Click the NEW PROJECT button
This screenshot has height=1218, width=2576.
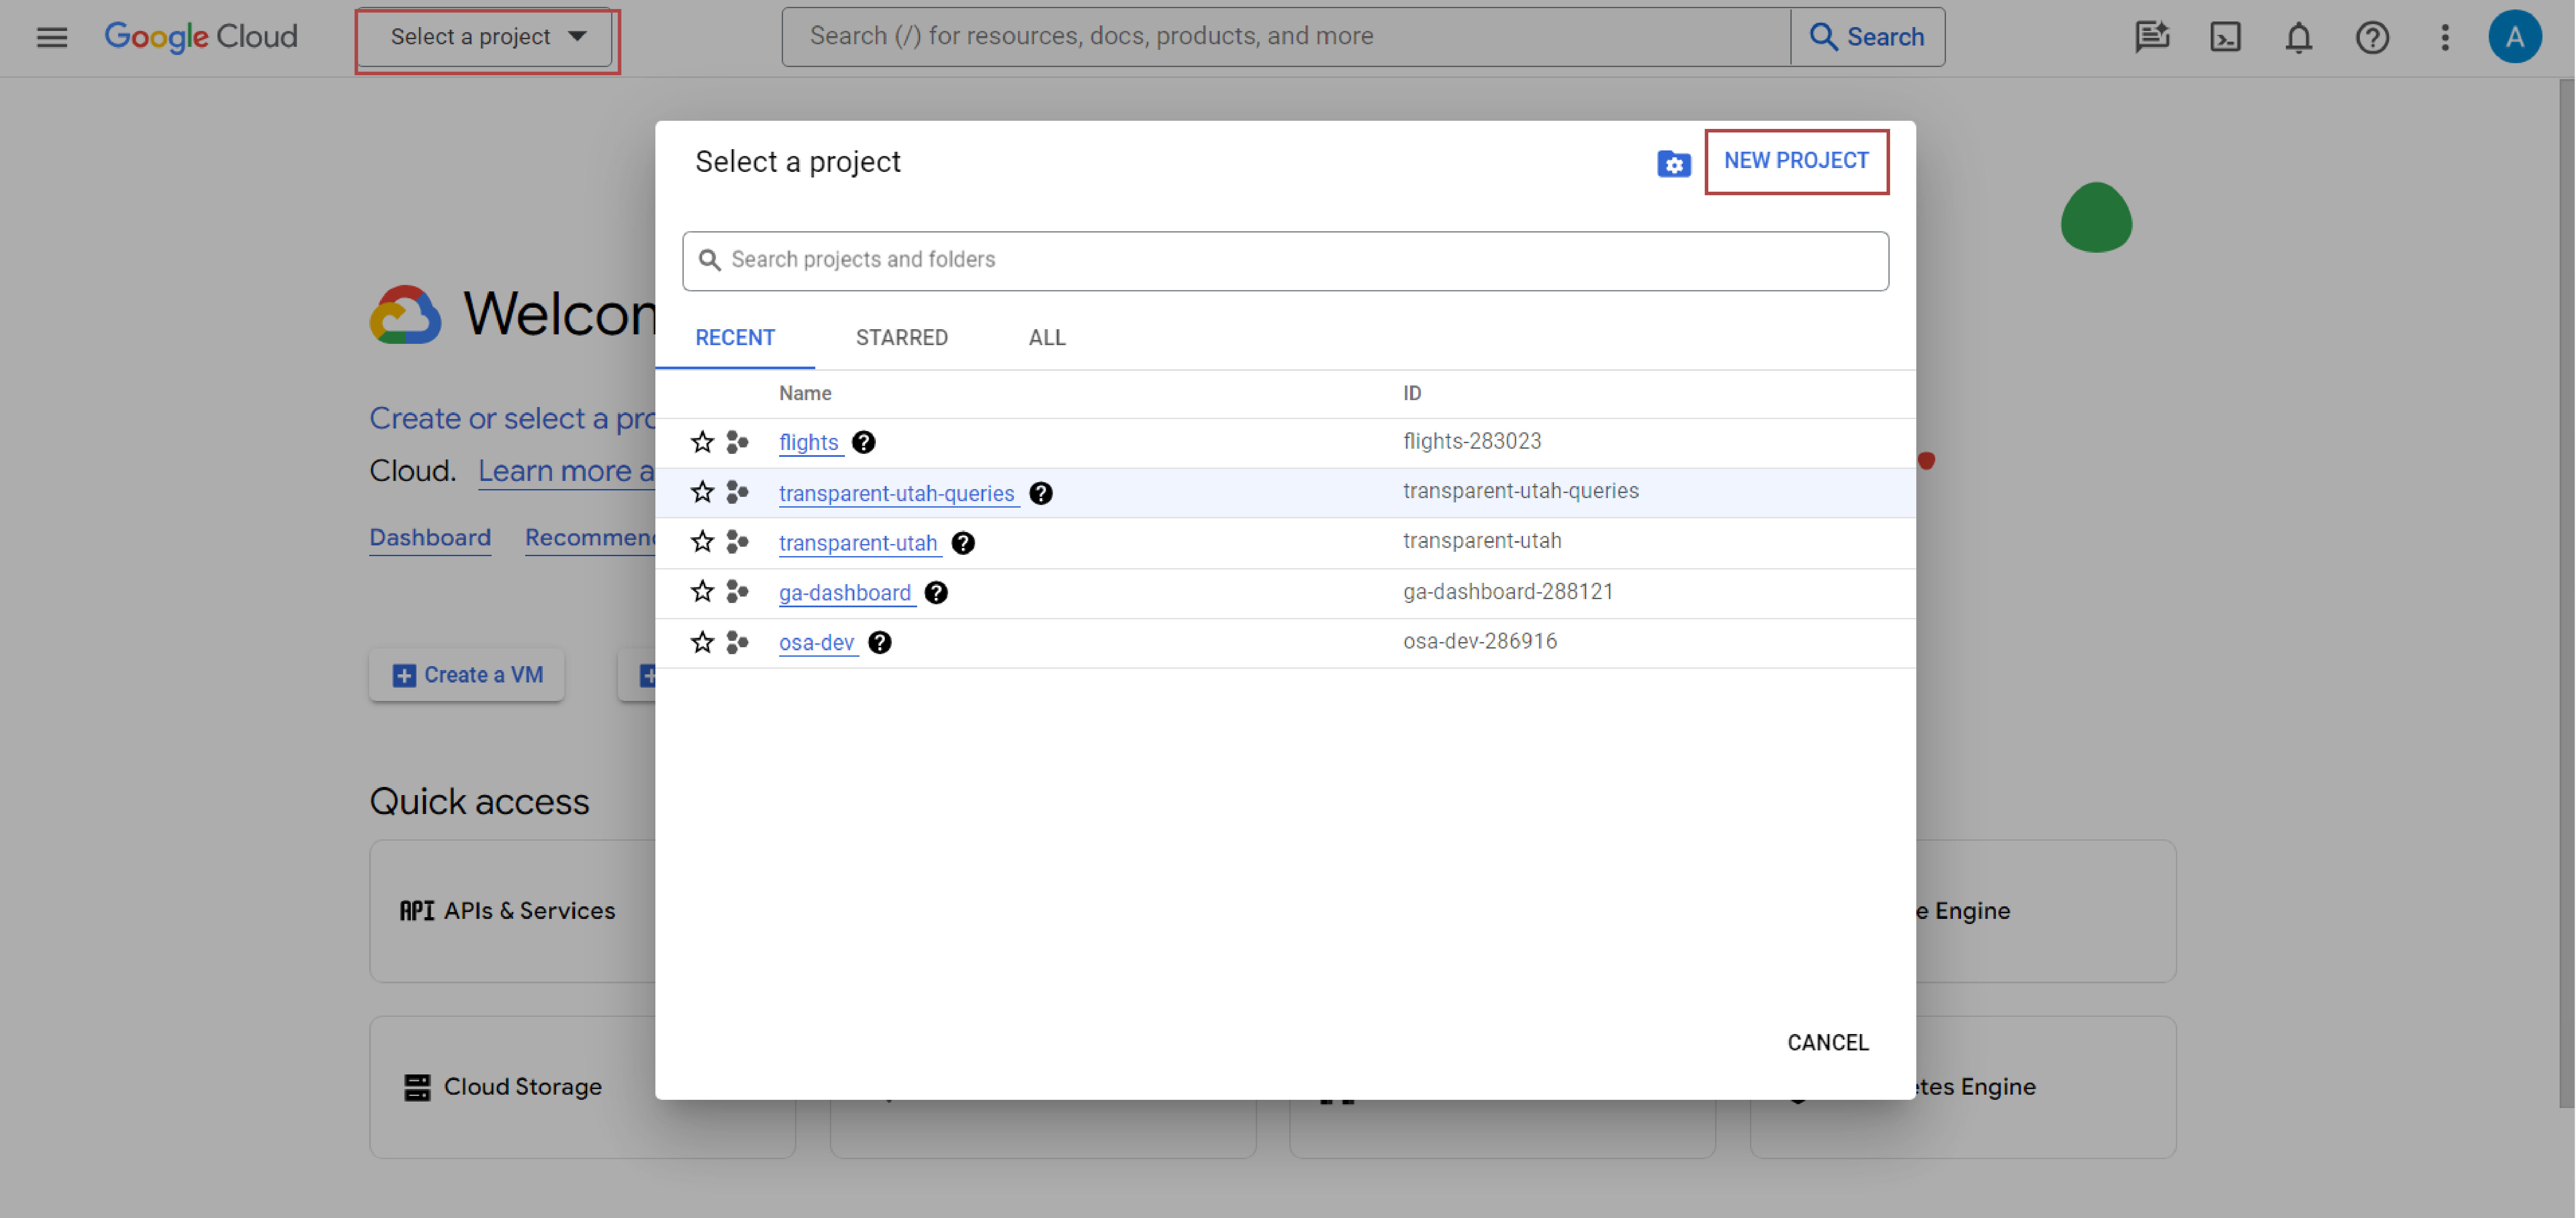pos(1796,161)
